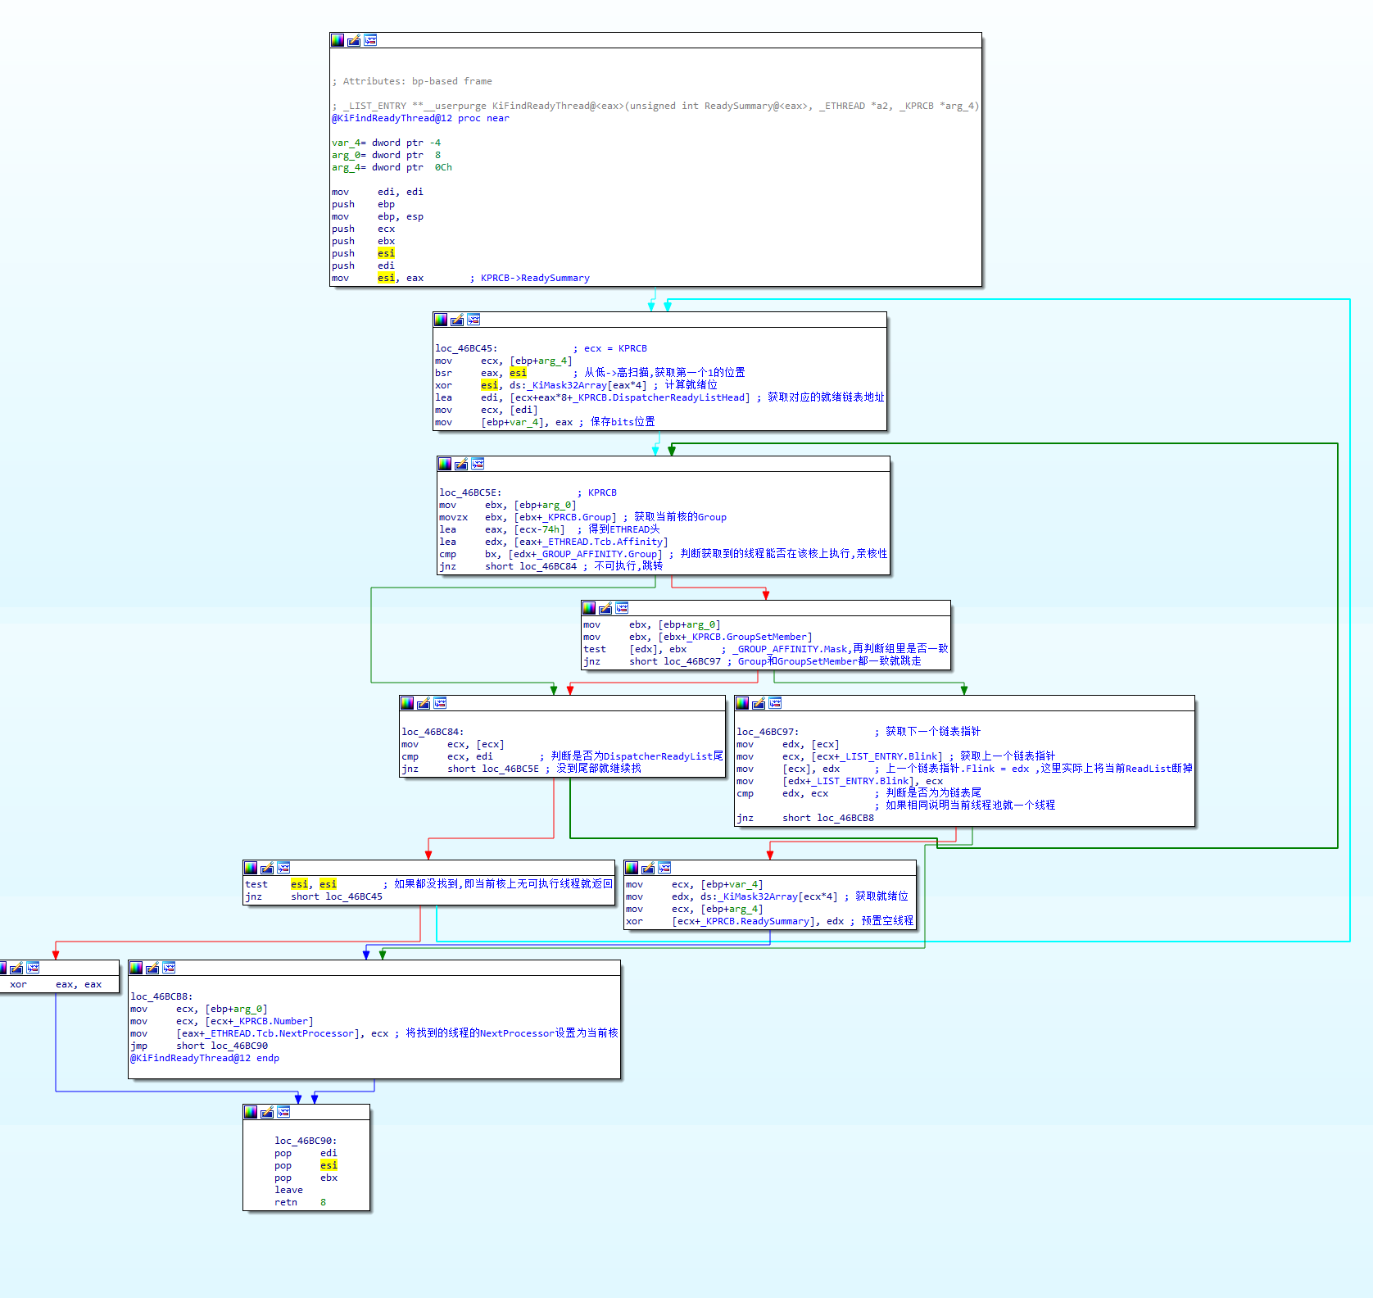This screenshot has width=1373, height=1298.
Task: Click the graph jump icon on the loc_46BC90 node
Action: pos(283,1112)
